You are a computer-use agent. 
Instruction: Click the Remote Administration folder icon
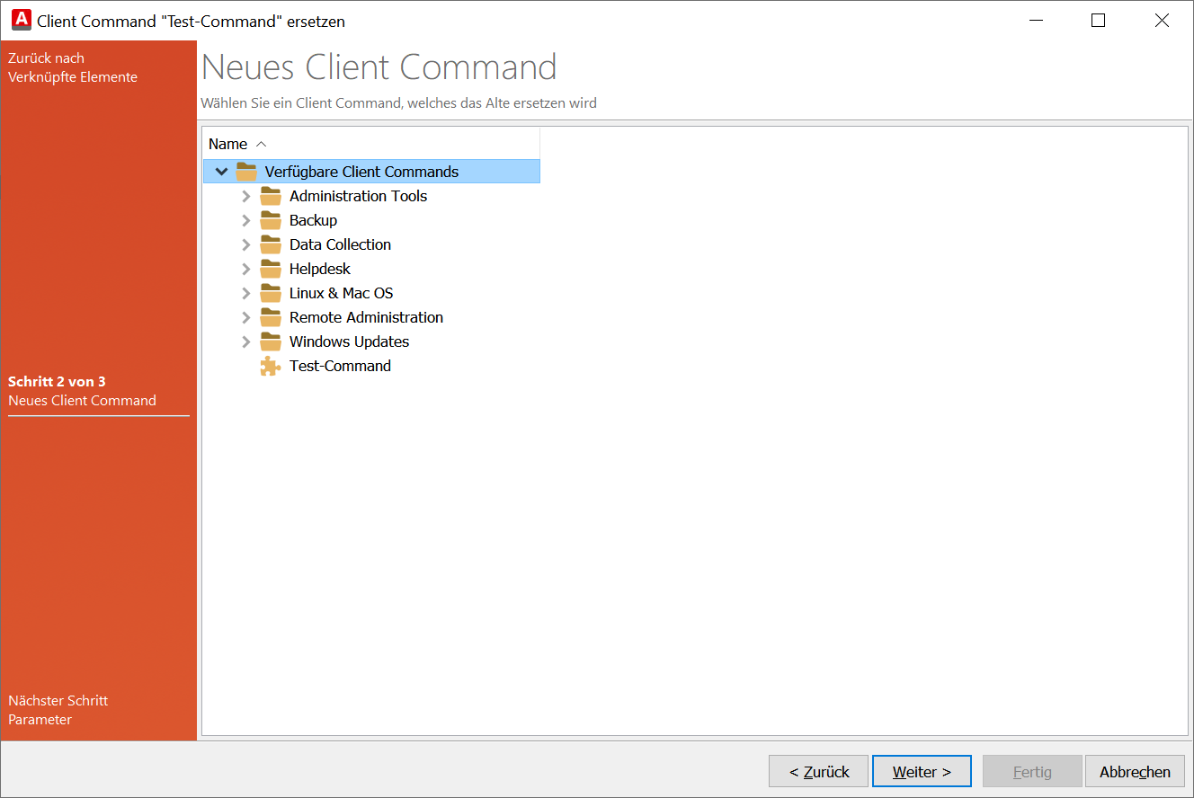[270, 316]
